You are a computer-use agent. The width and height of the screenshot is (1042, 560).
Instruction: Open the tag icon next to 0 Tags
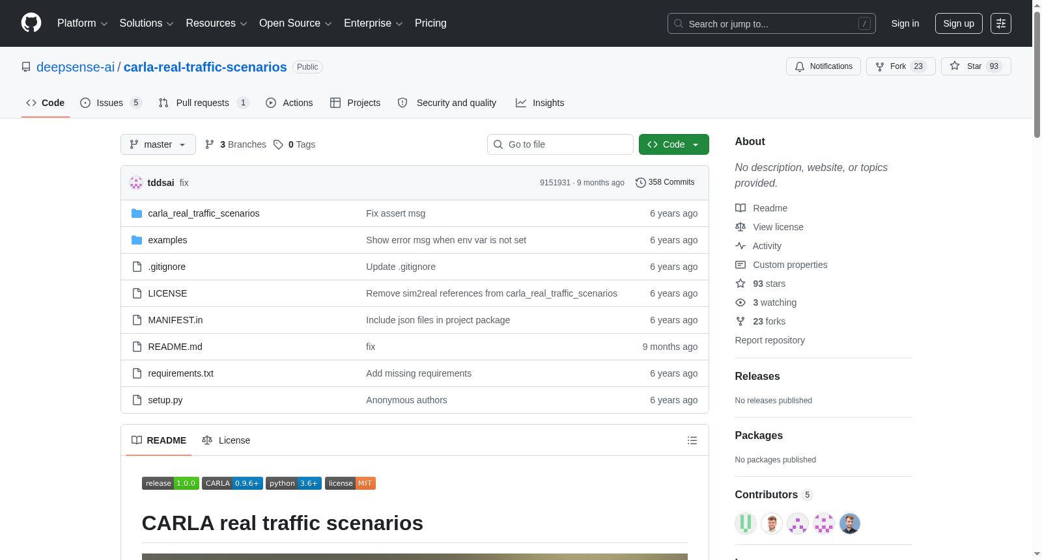278,144
